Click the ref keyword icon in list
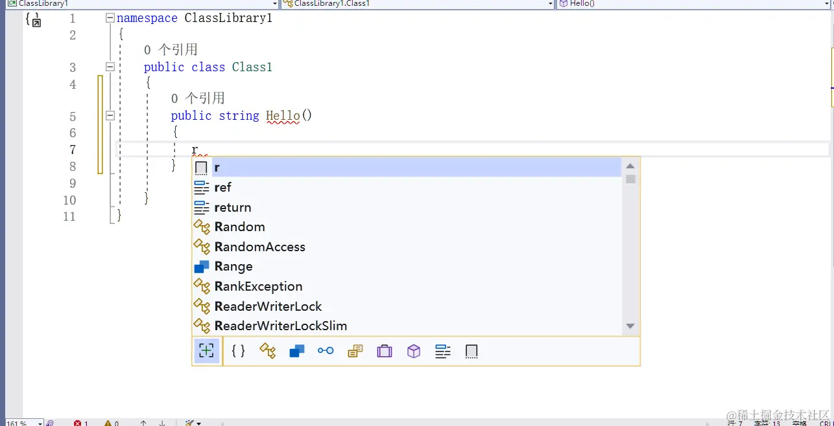 202,187
